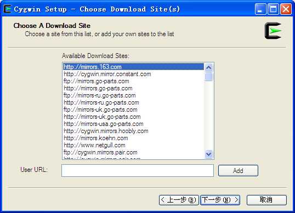Image resolution: width=295 pixels, height=213 pixels.
Task: Select http://mirrors-ru.go-parts.com entry
Action: (x=133, y=102)
